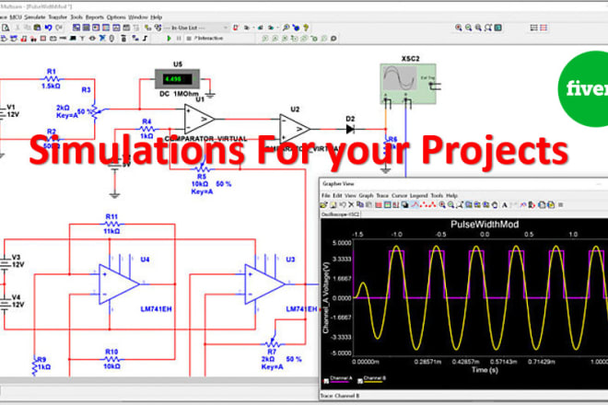Image resolution: width=608 pixels, height=405 pixels.
Task: Select resistor R9 1kΩ
Action: 35,366
